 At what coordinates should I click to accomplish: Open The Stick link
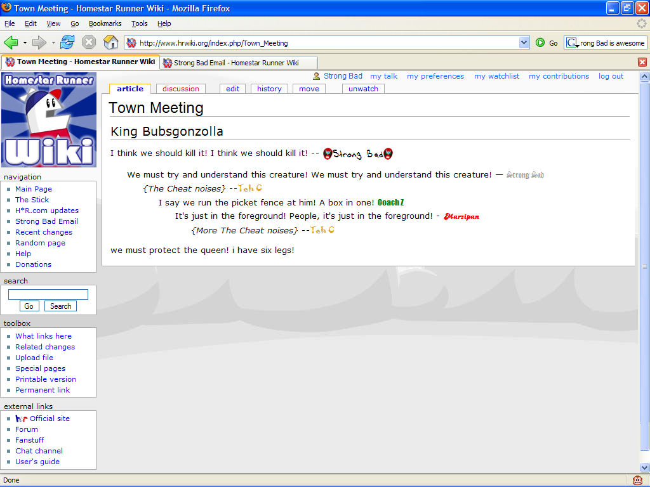pyautogui.click(x=32, y=200)
